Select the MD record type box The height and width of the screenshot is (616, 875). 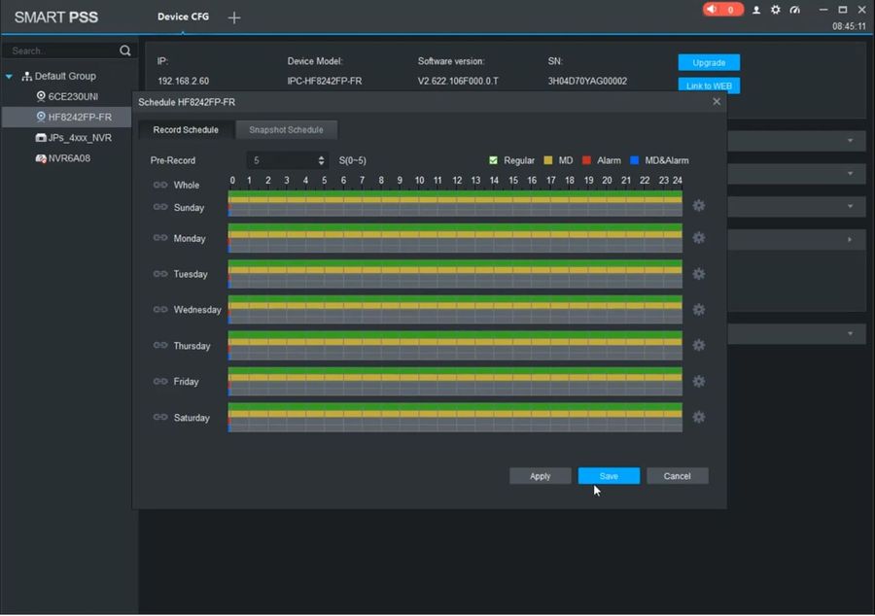coord(548,160)
